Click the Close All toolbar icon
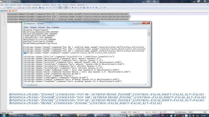209x117 pixels. pos(17,8)
